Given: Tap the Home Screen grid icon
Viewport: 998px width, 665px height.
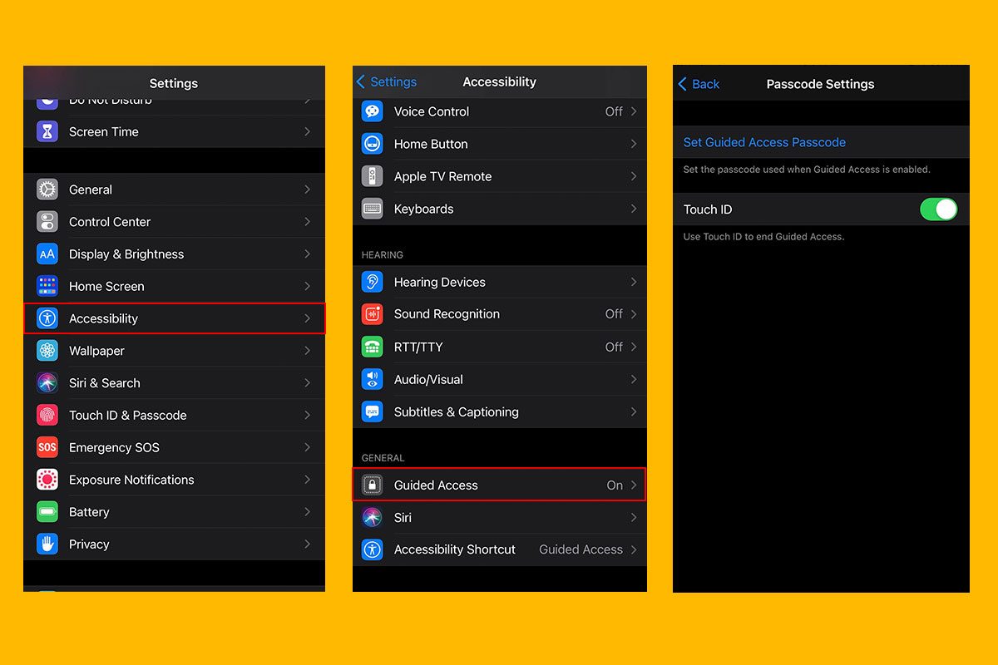Looking at the screenshot, I should click(47, 286).
